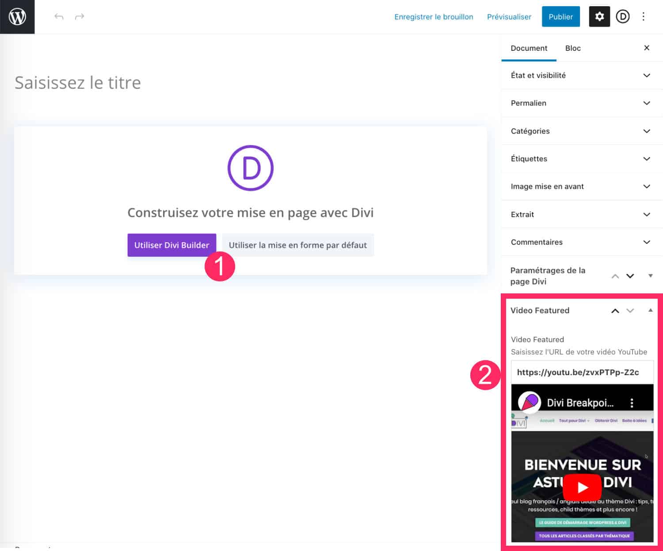Undo the last action
Screen dimensions: 663x551
(59, 17)
